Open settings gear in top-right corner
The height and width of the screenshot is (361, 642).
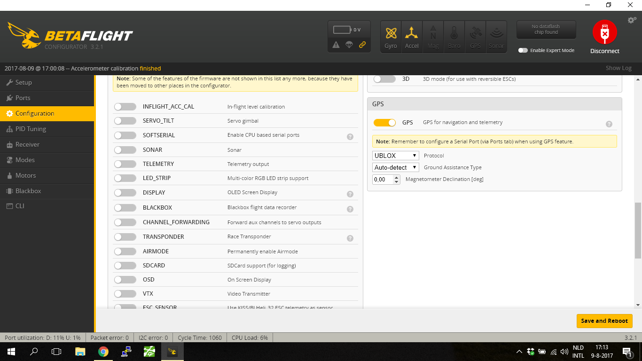(x=632, y=20)
